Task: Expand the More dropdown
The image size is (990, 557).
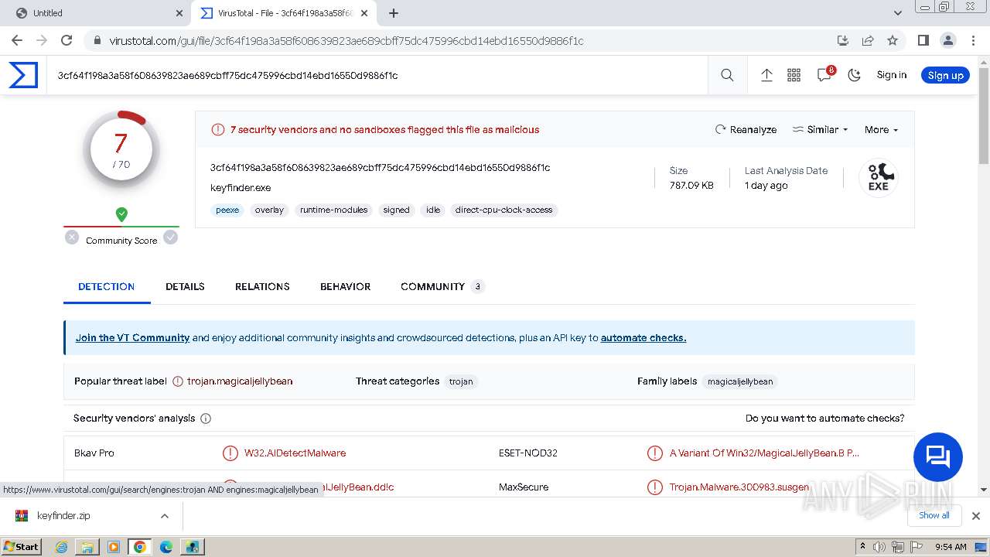Action: tap(881, 129)
